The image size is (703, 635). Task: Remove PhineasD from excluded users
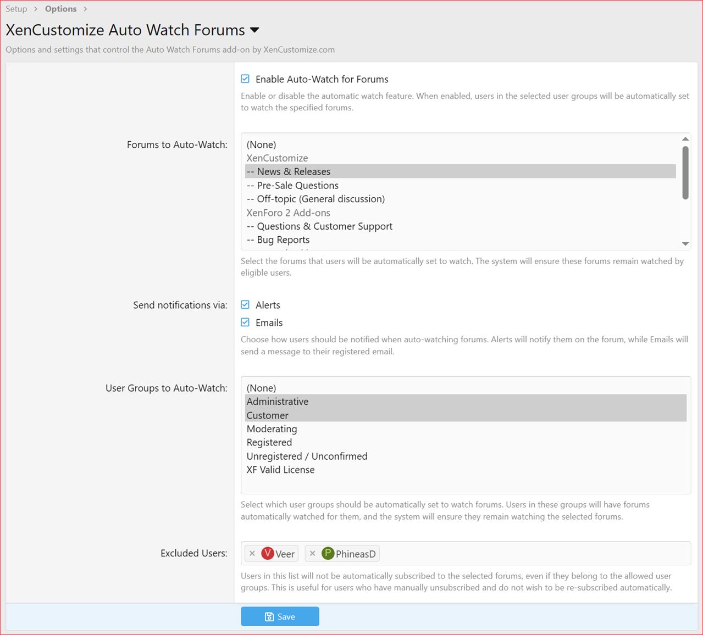point(313,554)
